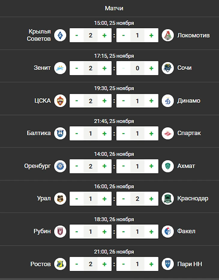Click the Dinamo club emblem
The image size is (219, 280).
point(168,101)
